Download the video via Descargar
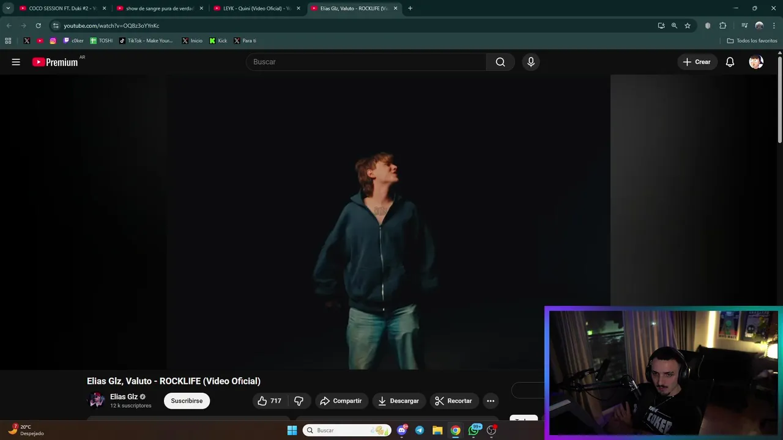Viewport: 783px width, 440px height. (399, 401)
